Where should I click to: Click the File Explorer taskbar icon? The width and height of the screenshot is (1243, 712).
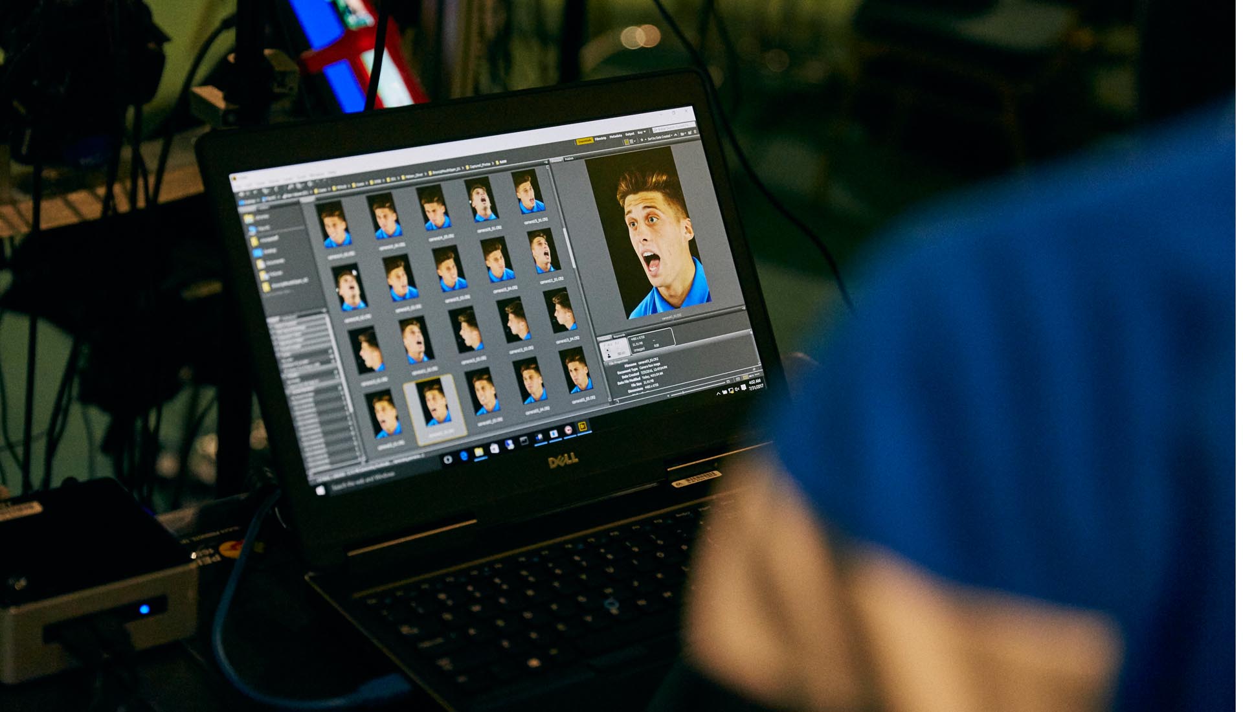point(478,452)
